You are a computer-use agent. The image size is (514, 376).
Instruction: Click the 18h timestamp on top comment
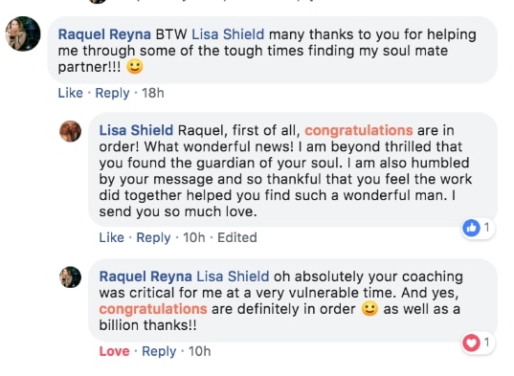click(153, 93)
